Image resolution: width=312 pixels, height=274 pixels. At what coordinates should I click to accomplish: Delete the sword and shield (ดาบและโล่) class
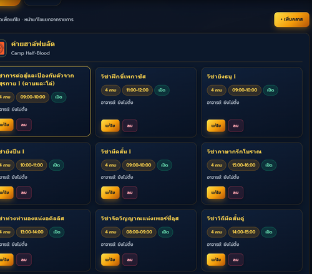(x=24, y=125)
